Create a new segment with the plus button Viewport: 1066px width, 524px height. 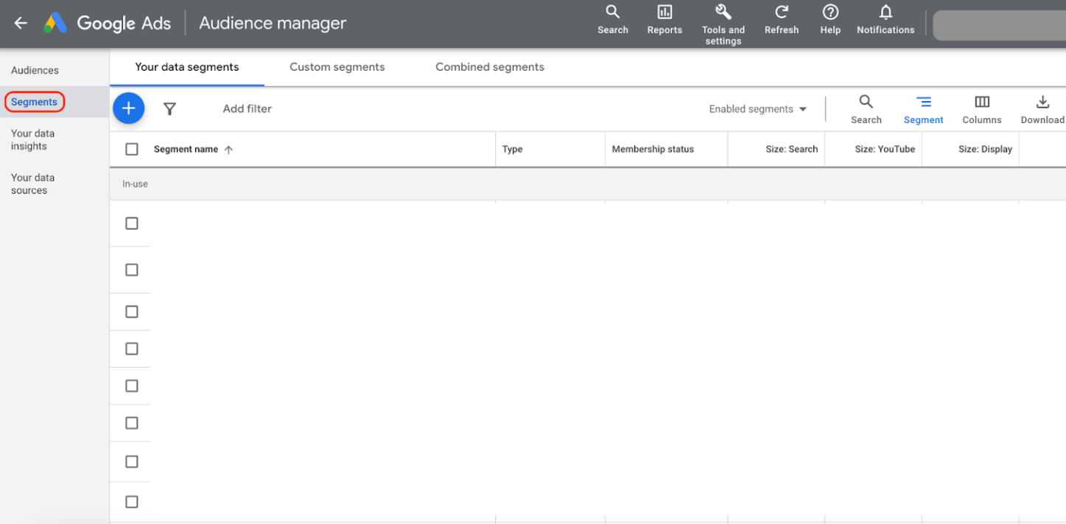128,108
